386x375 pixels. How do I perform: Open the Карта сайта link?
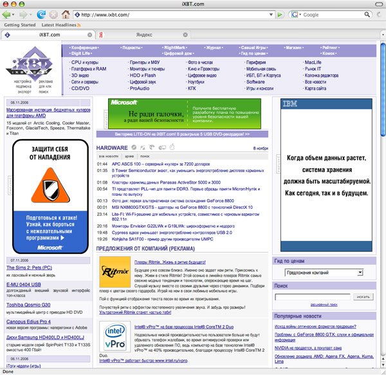tap(315, 88)
